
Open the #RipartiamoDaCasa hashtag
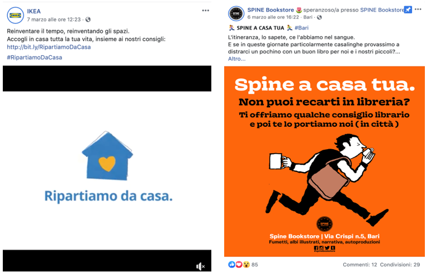pyautogui.click(x=35, y=58)
